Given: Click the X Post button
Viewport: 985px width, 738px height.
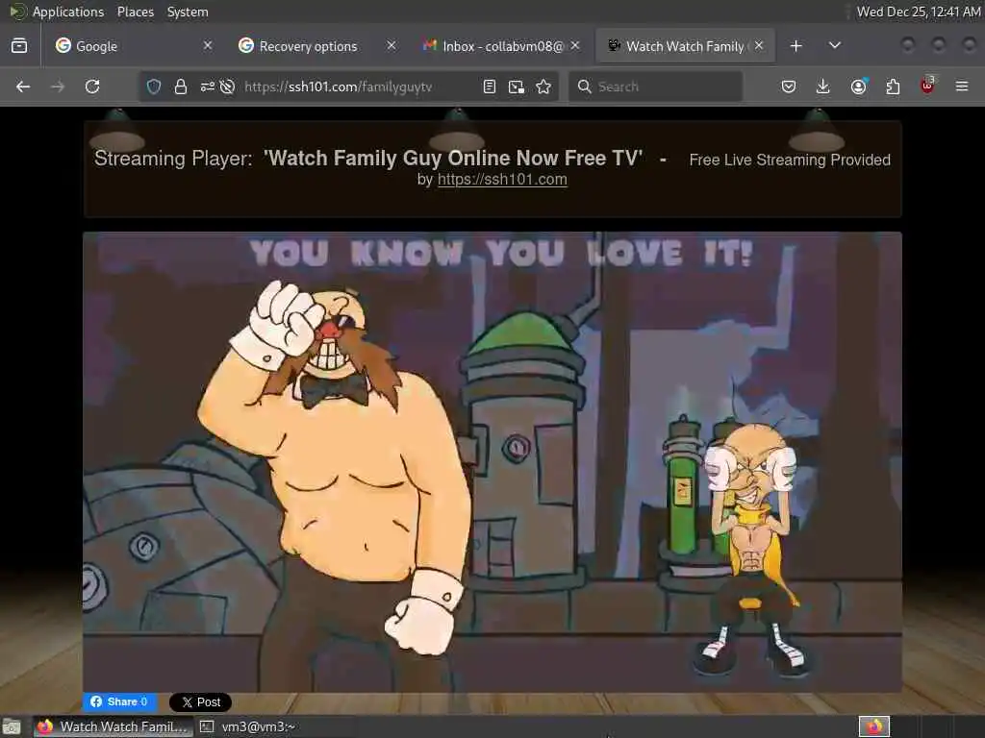Looking at the screenshot, I should (200, 702).
